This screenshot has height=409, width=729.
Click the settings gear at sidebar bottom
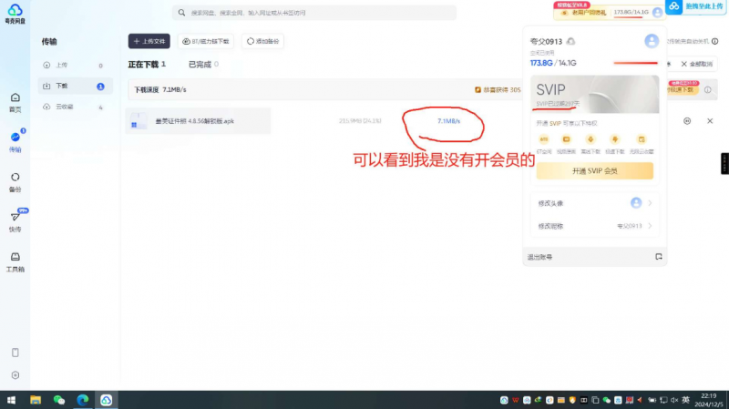[15, 374]
